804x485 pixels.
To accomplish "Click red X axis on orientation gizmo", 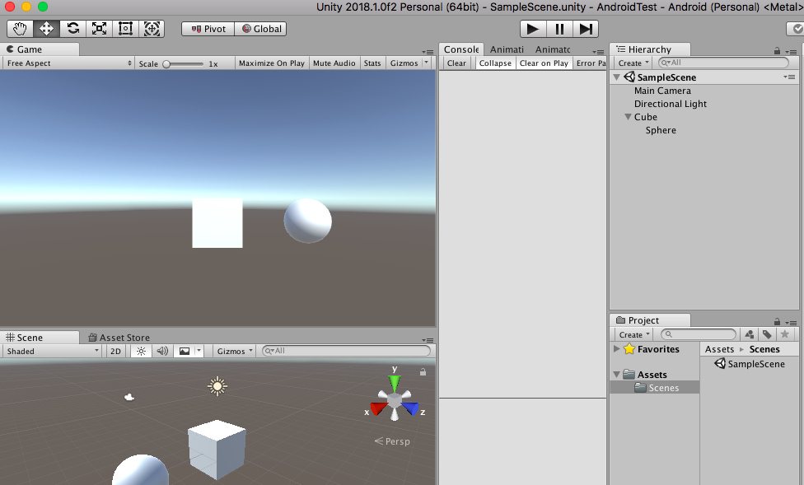I will pyautogui.click(x=378, y=408).
